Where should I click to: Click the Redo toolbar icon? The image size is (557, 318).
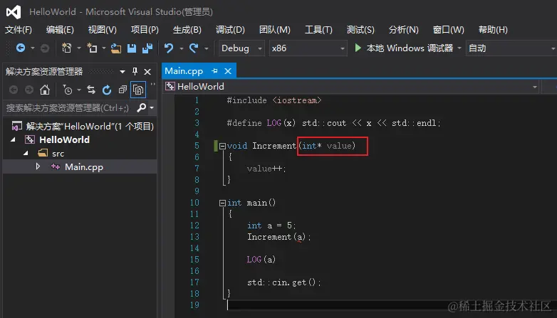194,48
